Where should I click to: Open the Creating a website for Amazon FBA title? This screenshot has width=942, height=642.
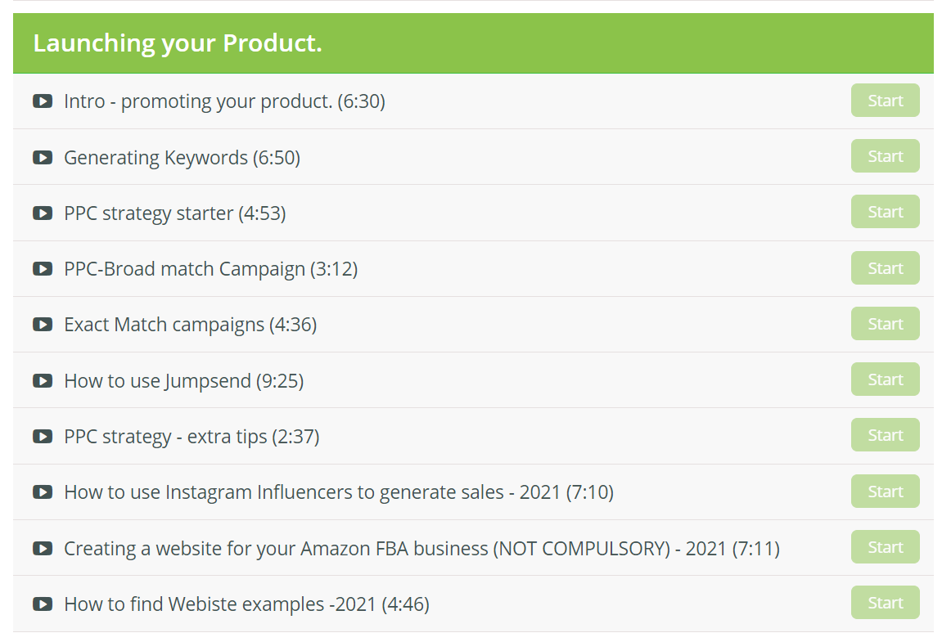(421, 548)
